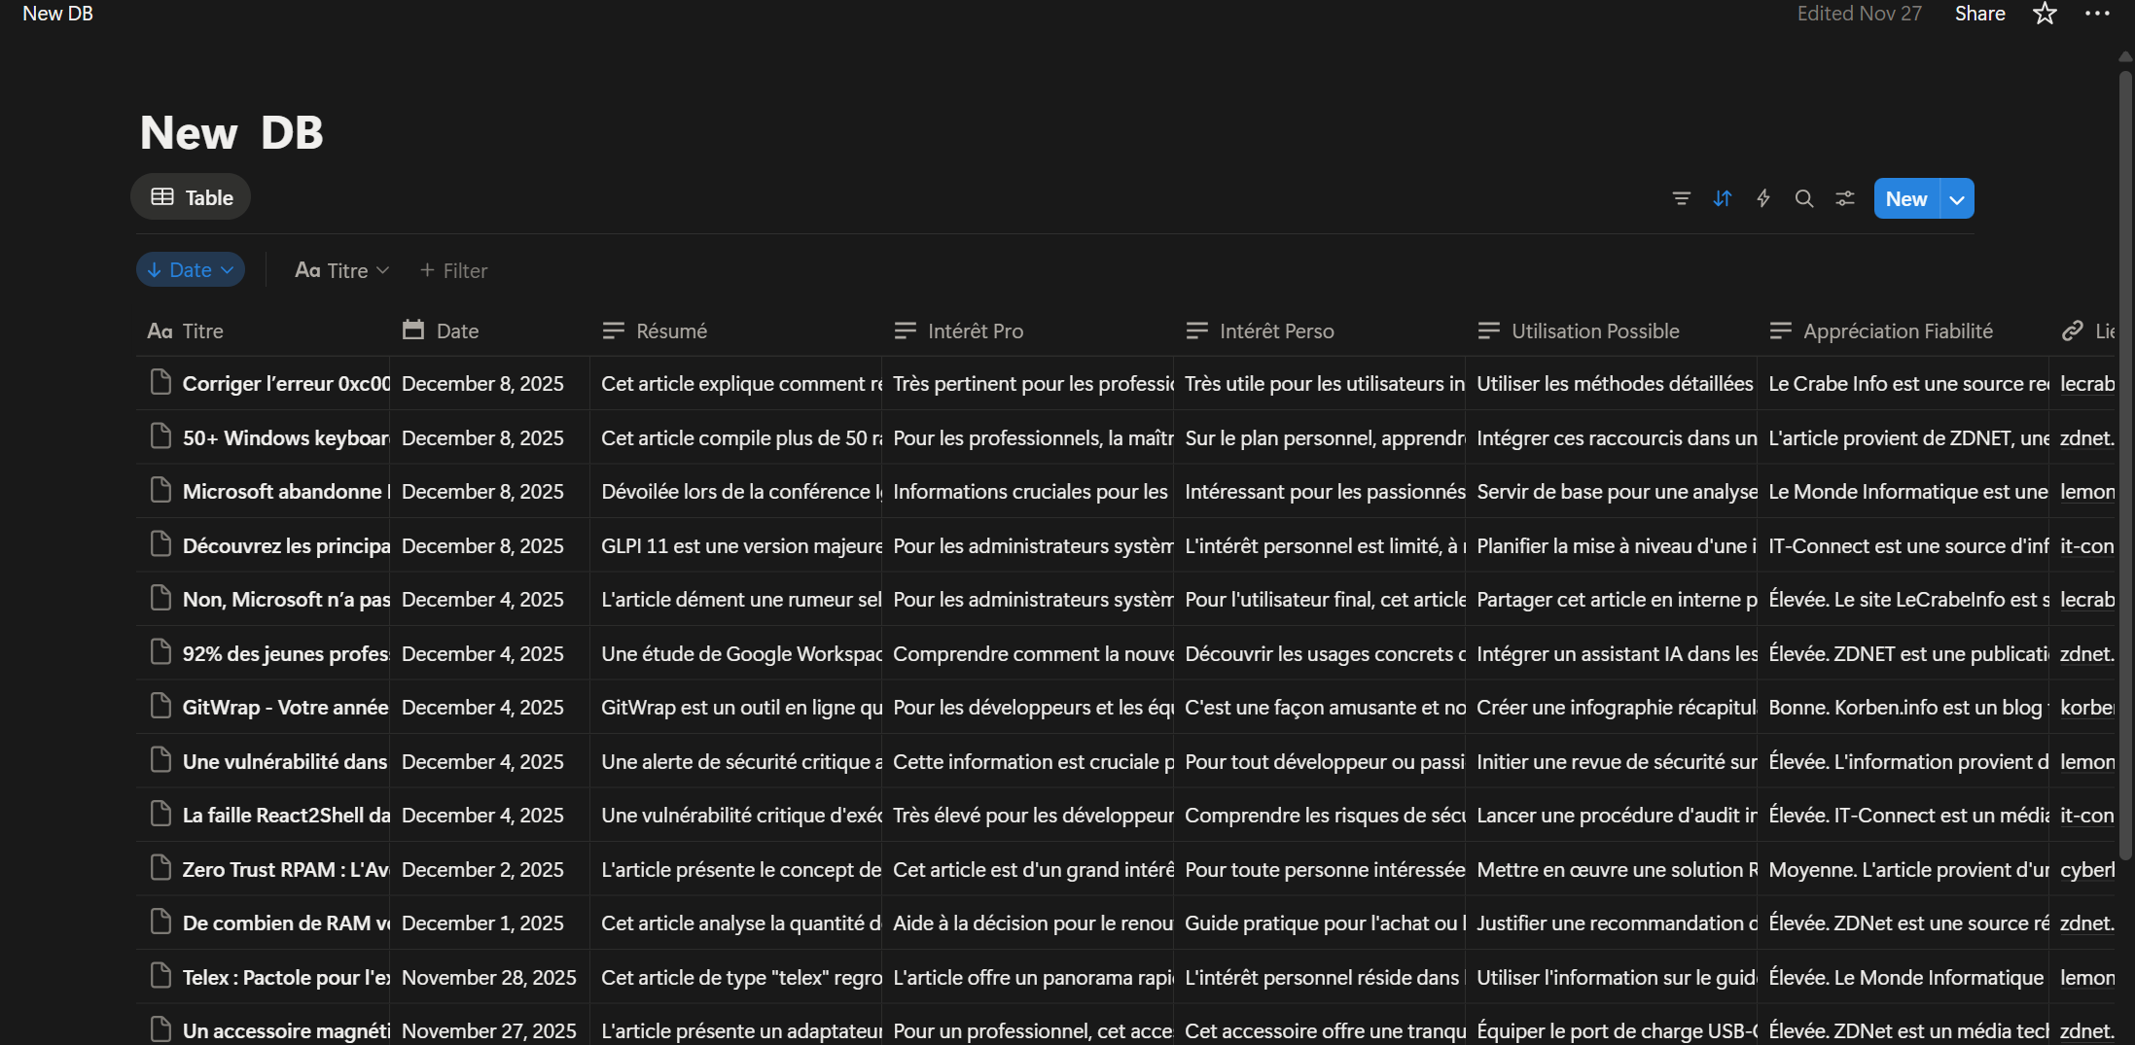This screenshot has width=2135, height=1045.
Task: Add a filter with + Filter
Action: tap(453, 270)
